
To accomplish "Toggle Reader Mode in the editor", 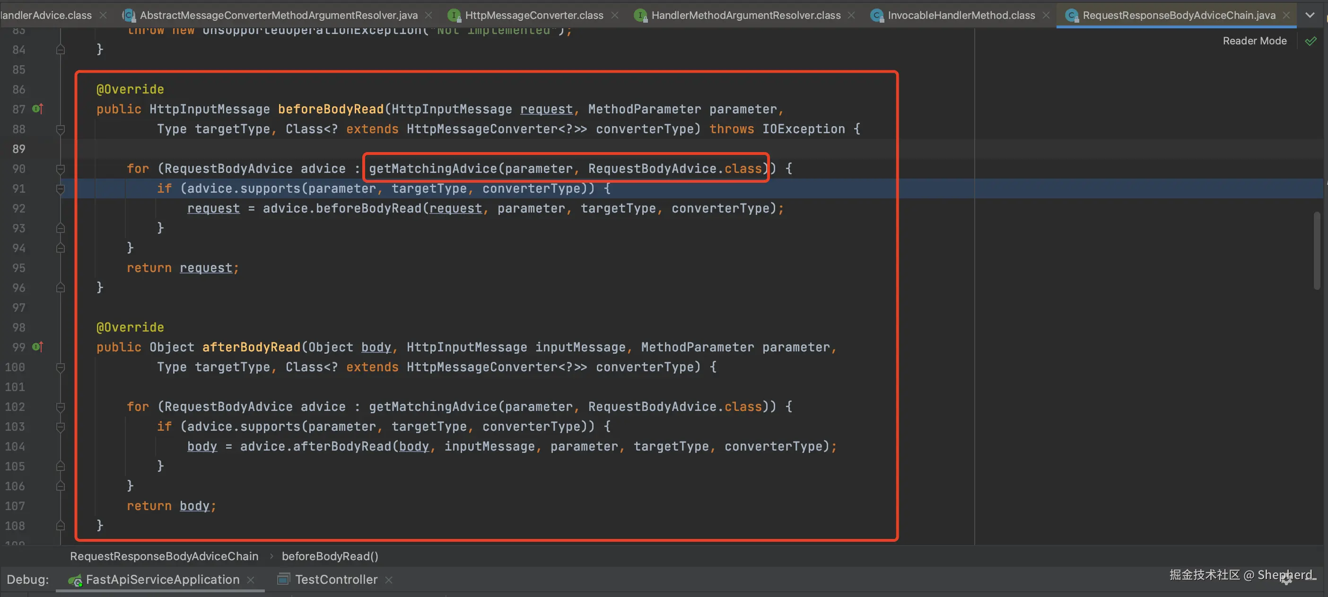I will point(1254,41).
